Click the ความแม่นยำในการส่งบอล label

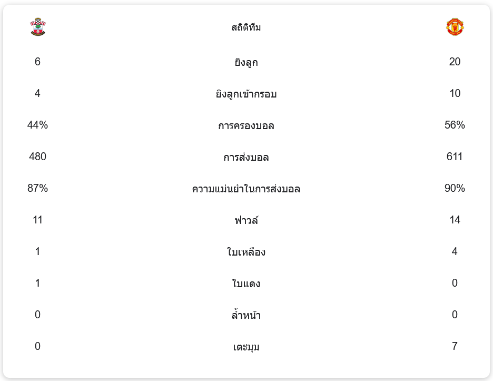246,189
